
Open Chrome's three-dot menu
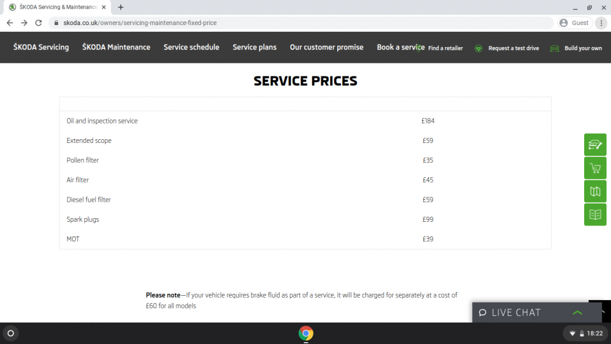point(601,23)
